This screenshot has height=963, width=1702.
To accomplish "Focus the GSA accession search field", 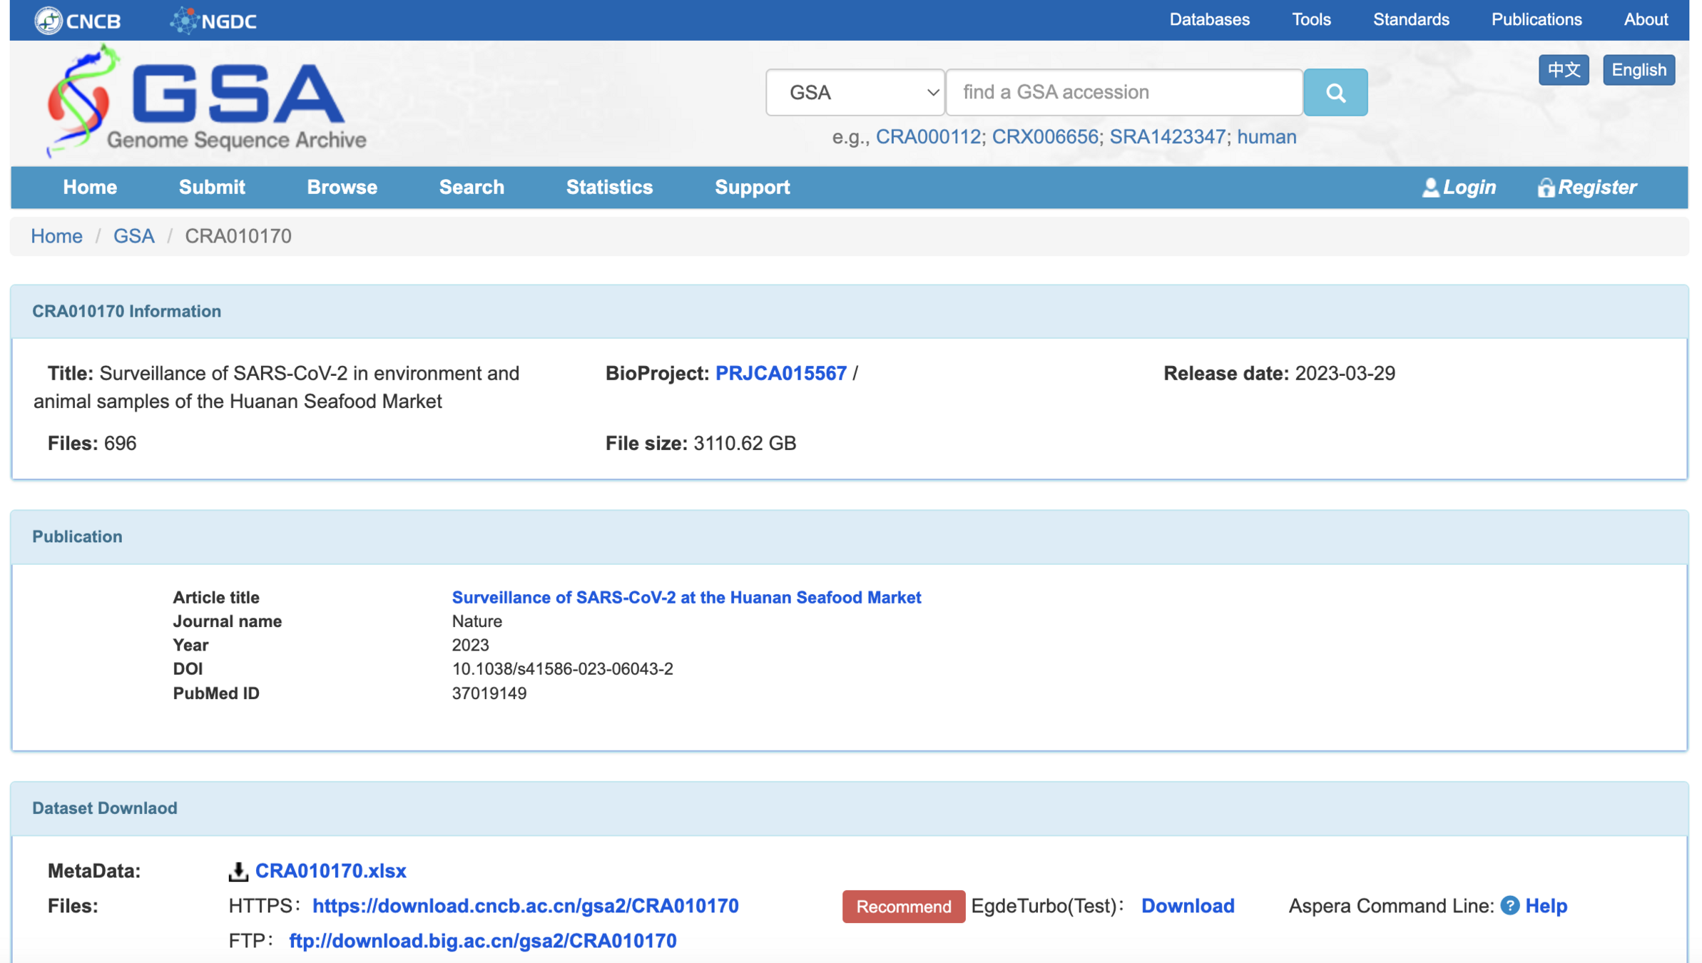I will pyautogui.click(x=1123, y=92).
